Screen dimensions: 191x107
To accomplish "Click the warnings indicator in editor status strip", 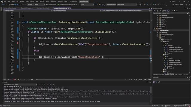I will point(19,80).
